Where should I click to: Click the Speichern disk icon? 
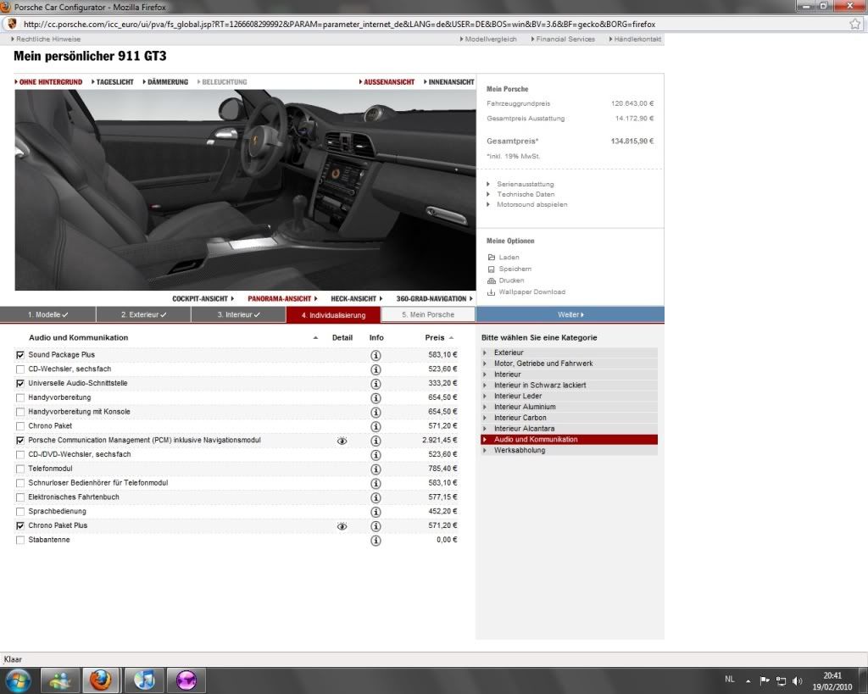point(491,269)
